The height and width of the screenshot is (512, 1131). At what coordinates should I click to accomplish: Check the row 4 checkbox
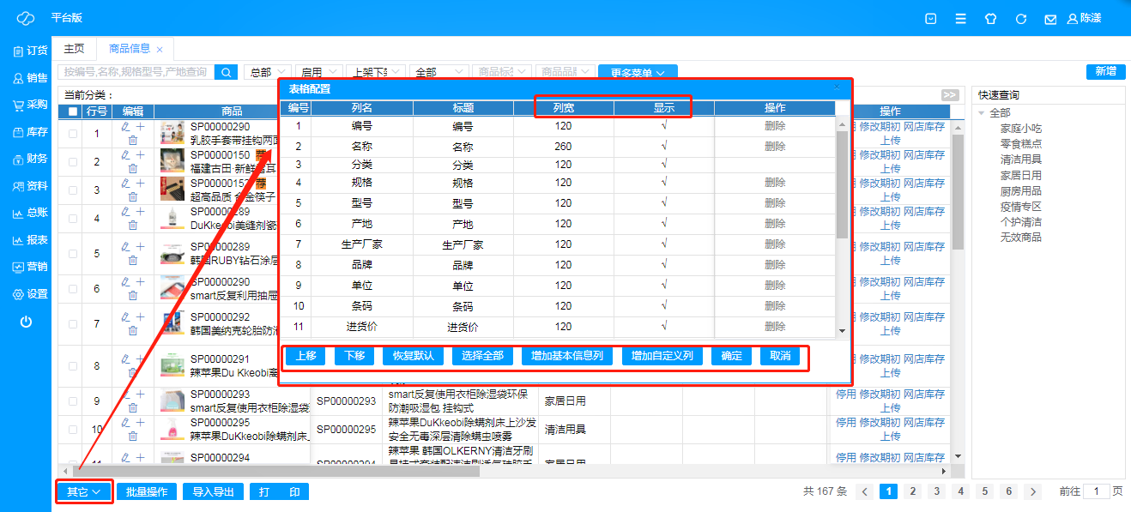72,218
